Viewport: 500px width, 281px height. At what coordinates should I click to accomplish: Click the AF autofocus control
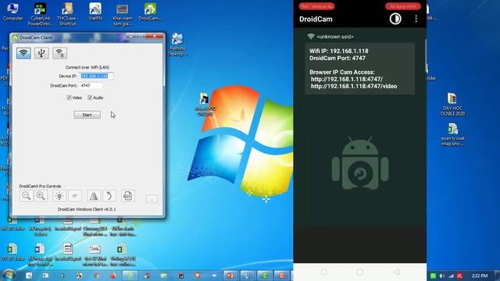[x=75, y=196]
